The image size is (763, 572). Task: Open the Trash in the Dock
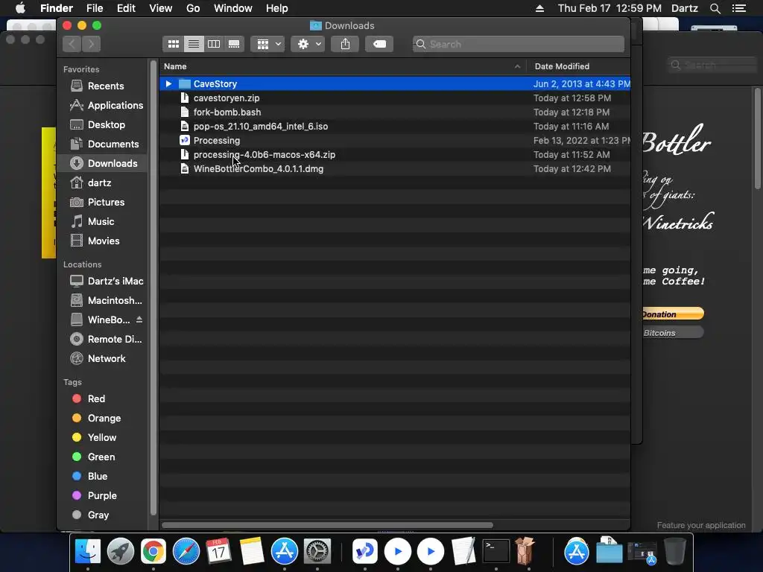pos(675,552)
